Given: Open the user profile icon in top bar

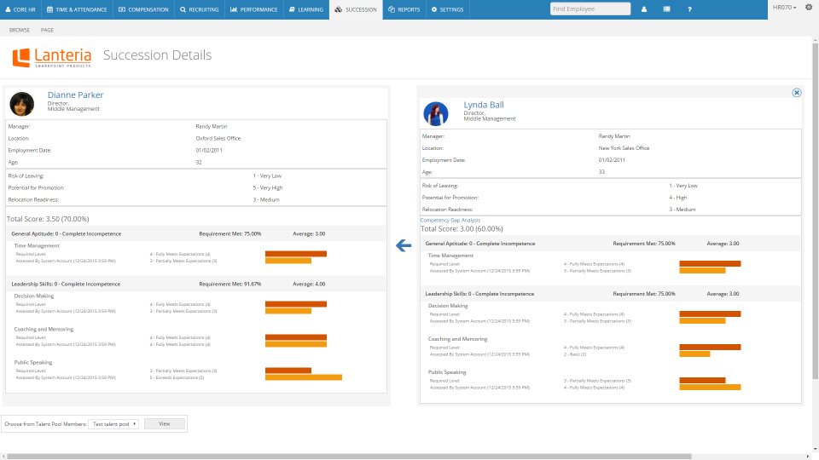Looking at the screenshot, I should tap(643, 9).
